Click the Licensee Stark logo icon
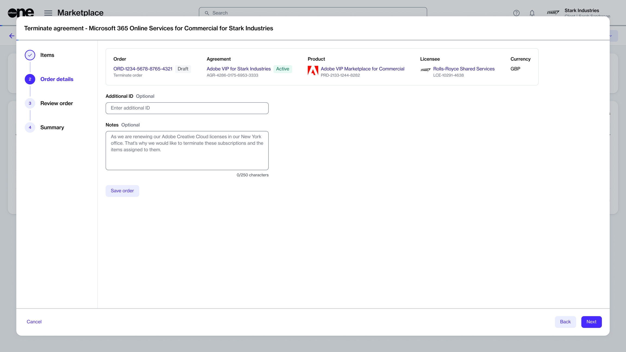 pos(425,70)
